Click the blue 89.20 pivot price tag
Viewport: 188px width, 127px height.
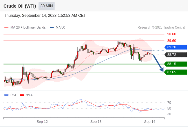coord(176,47)
